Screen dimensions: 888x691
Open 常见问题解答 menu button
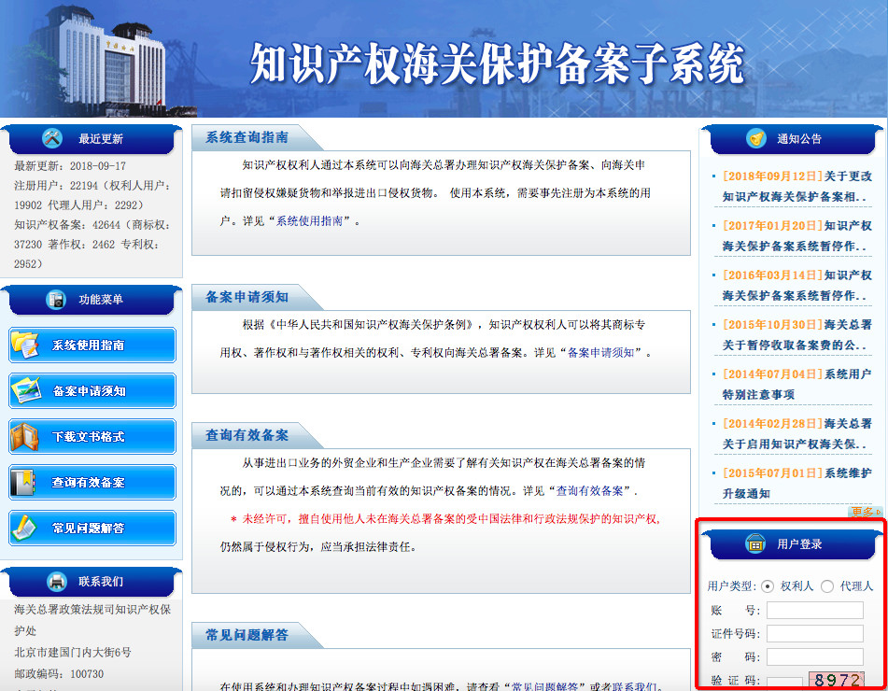(92, 528)
